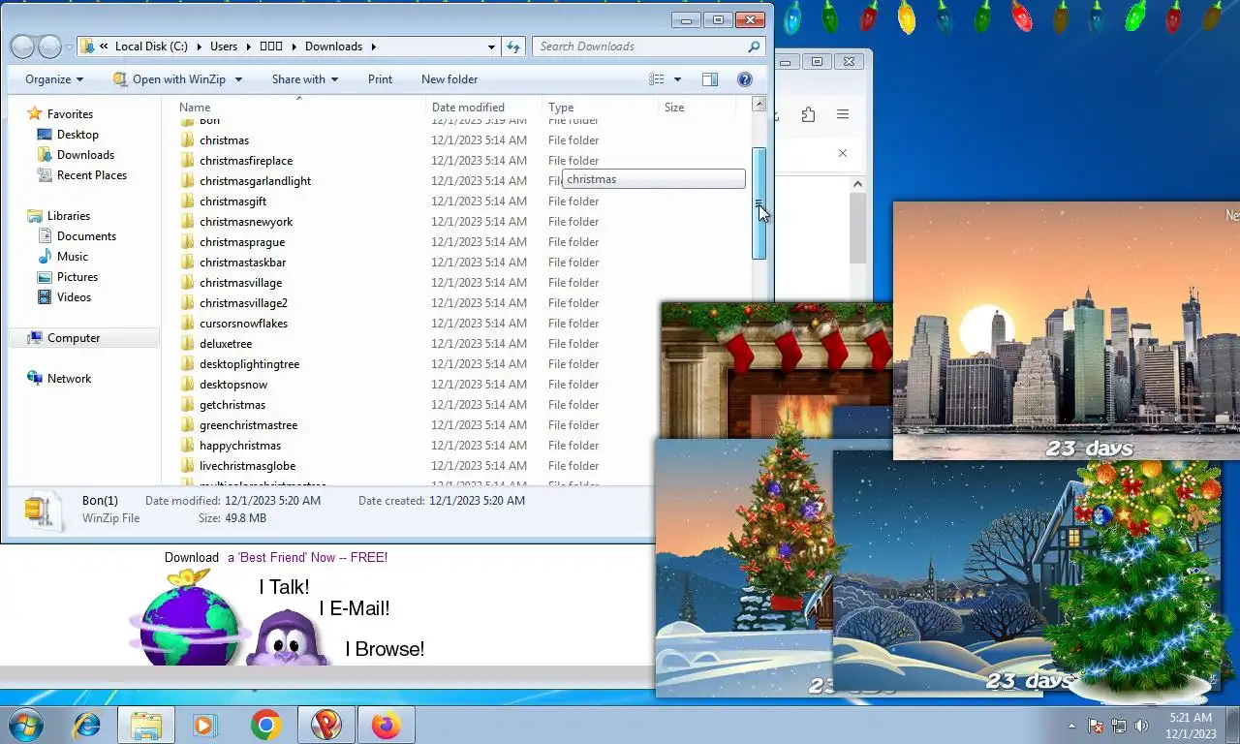Open the volume control in tray
The image size is (1240, 744).
1141,726
